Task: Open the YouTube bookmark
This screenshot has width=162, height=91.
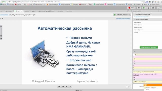Action: coord(18,4)
